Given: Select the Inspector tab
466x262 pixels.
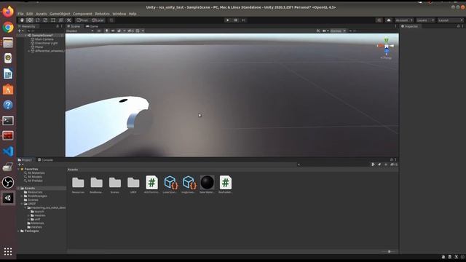Looking at the screenshot, I should click(409, 26).
